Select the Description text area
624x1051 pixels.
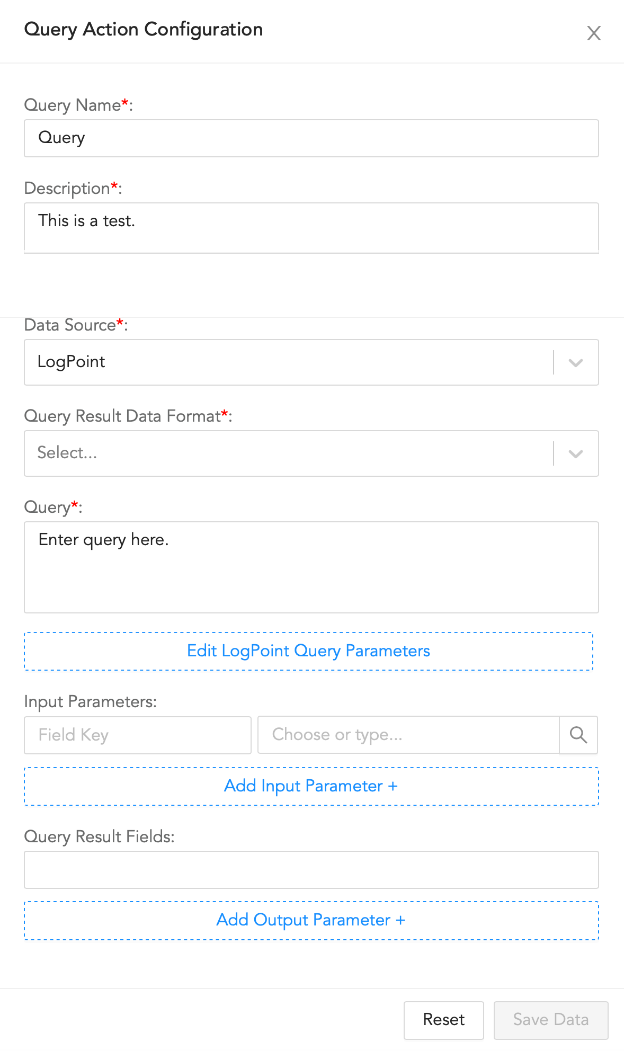click(311, 228)
